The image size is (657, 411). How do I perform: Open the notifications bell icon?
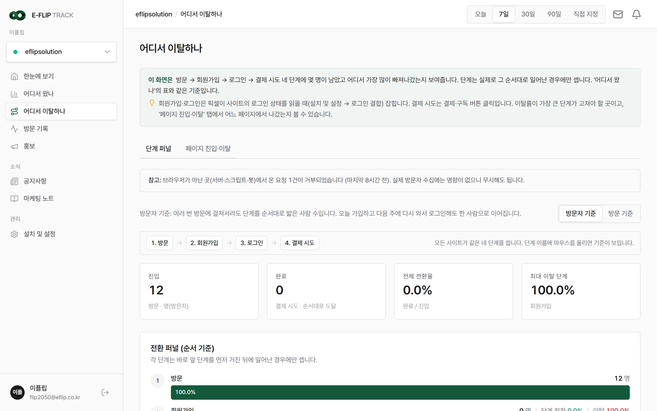click(x=636, y=14)
